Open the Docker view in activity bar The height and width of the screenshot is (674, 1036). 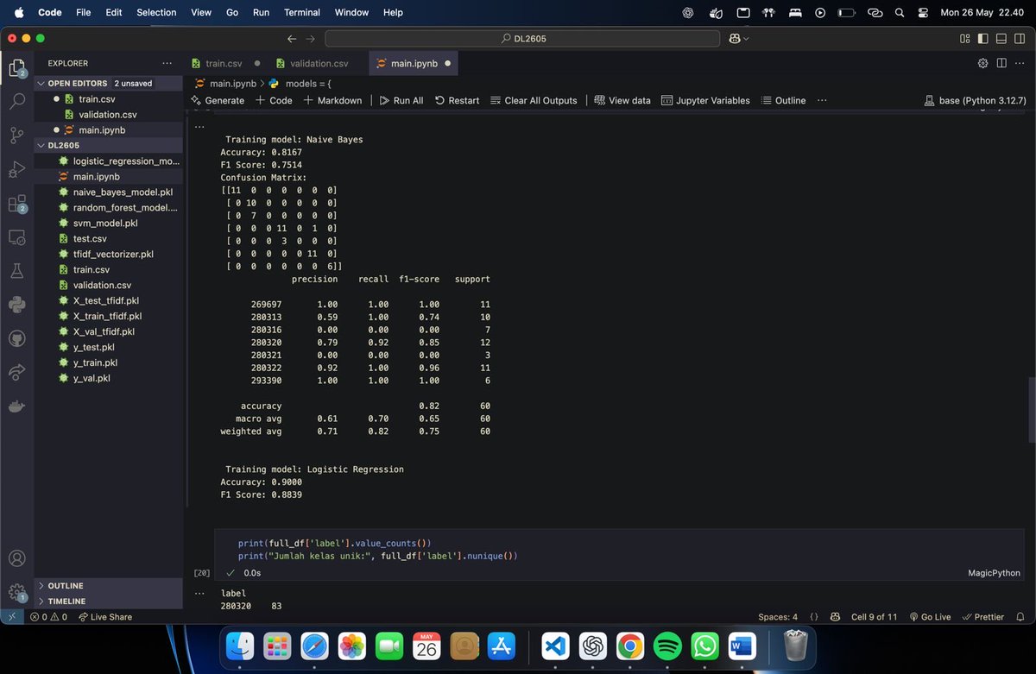click(x=16, y=406)
